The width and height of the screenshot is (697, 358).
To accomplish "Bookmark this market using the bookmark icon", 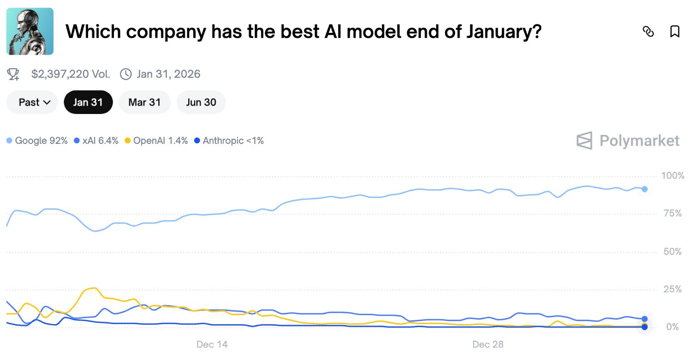I will (x=675, y=31).
